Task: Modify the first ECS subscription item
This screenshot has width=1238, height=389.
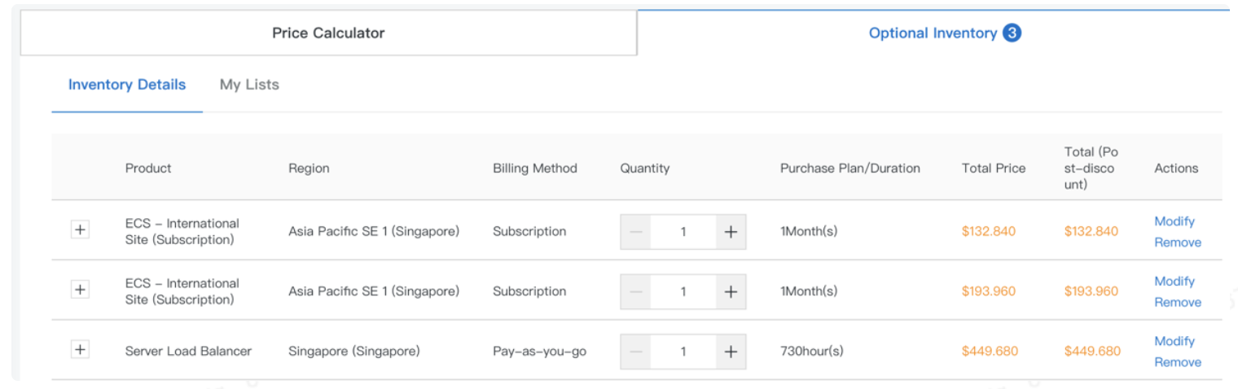Action: click(1174, 221)
